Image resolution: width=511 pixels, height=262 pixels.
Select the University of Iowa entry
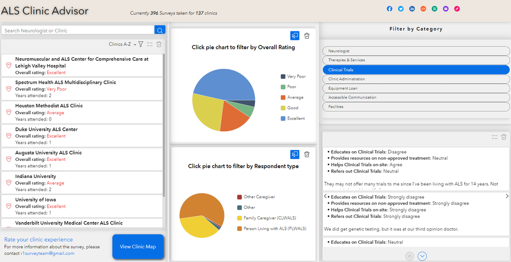82,206
